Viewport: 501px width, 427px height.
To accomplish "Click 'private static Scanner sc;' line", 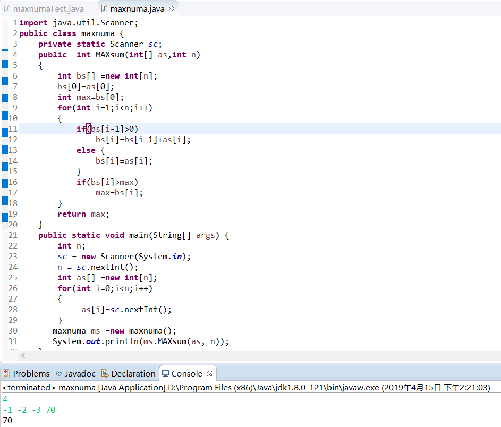I will tap(100, 44).
